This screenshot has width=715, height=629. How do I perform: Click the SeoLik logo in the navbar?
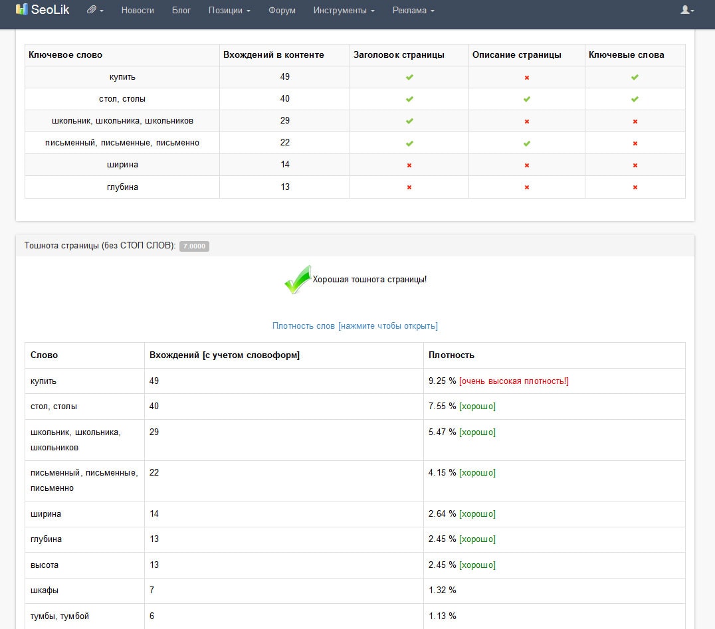click(42, 10)
